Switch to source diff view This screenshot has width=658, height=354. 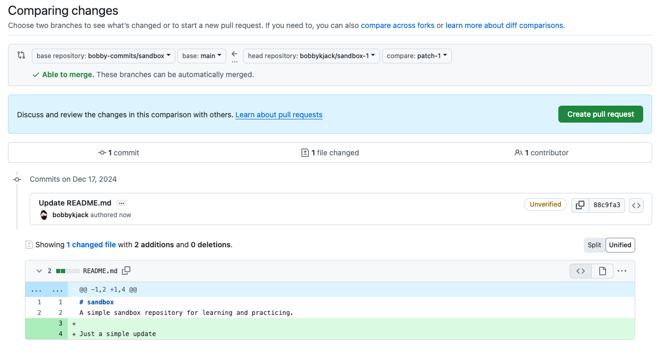click(580, 271)
